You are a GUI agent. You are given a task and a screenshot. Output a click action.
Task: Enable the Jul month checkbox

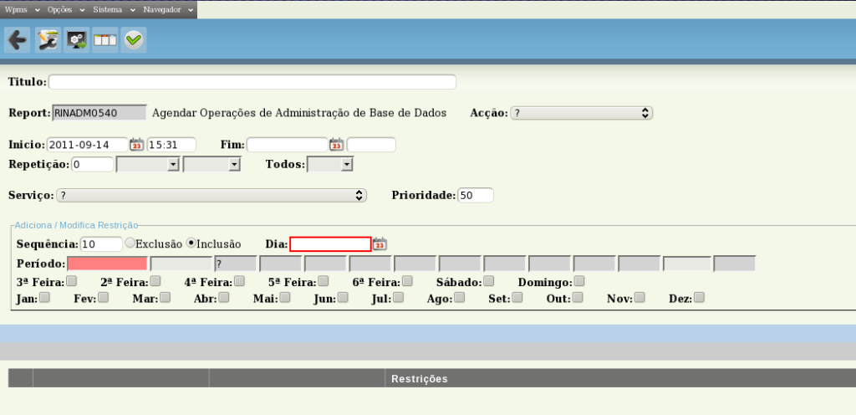pos(399,298)
